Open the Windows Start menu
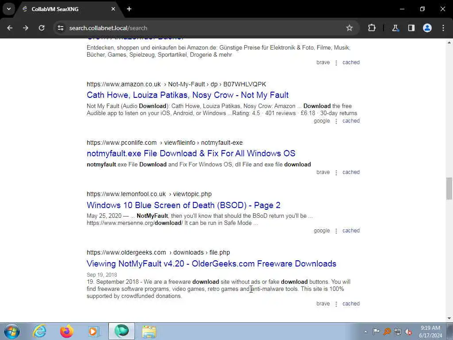This screenshot has height=340, width=453. pos(12,331)
